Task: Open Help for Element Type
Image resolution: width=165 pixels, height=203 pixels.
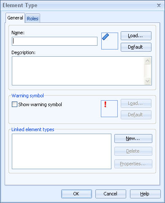Action: click(x=145, y=194)
